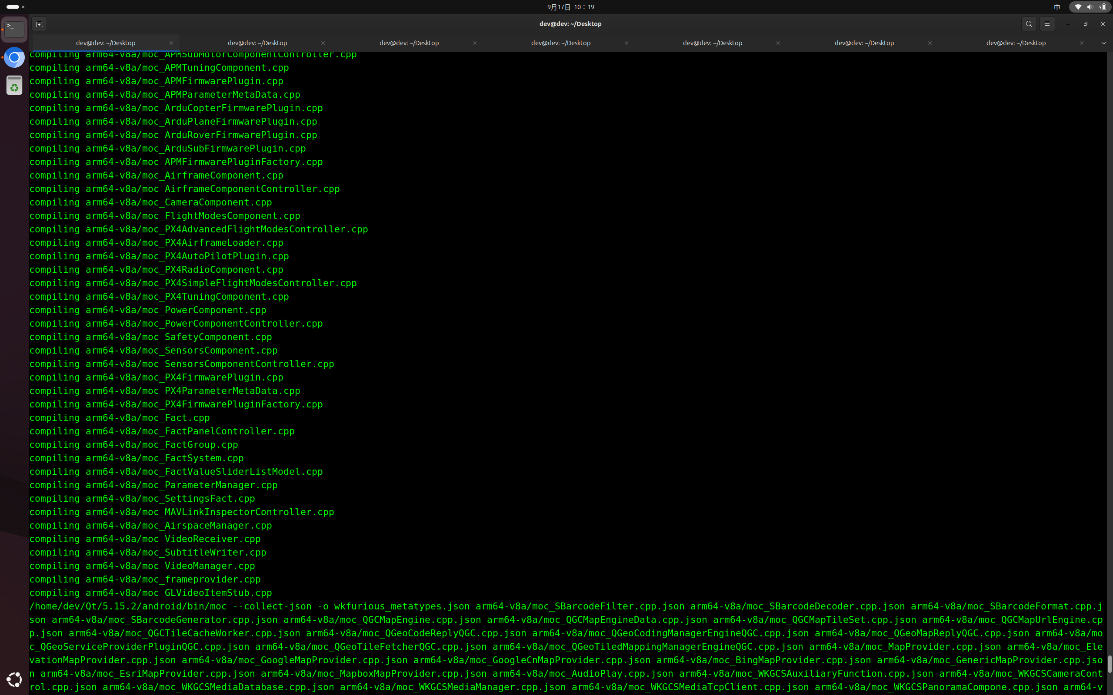Switch to the fourth terminal tab

[x=561, y=43]
